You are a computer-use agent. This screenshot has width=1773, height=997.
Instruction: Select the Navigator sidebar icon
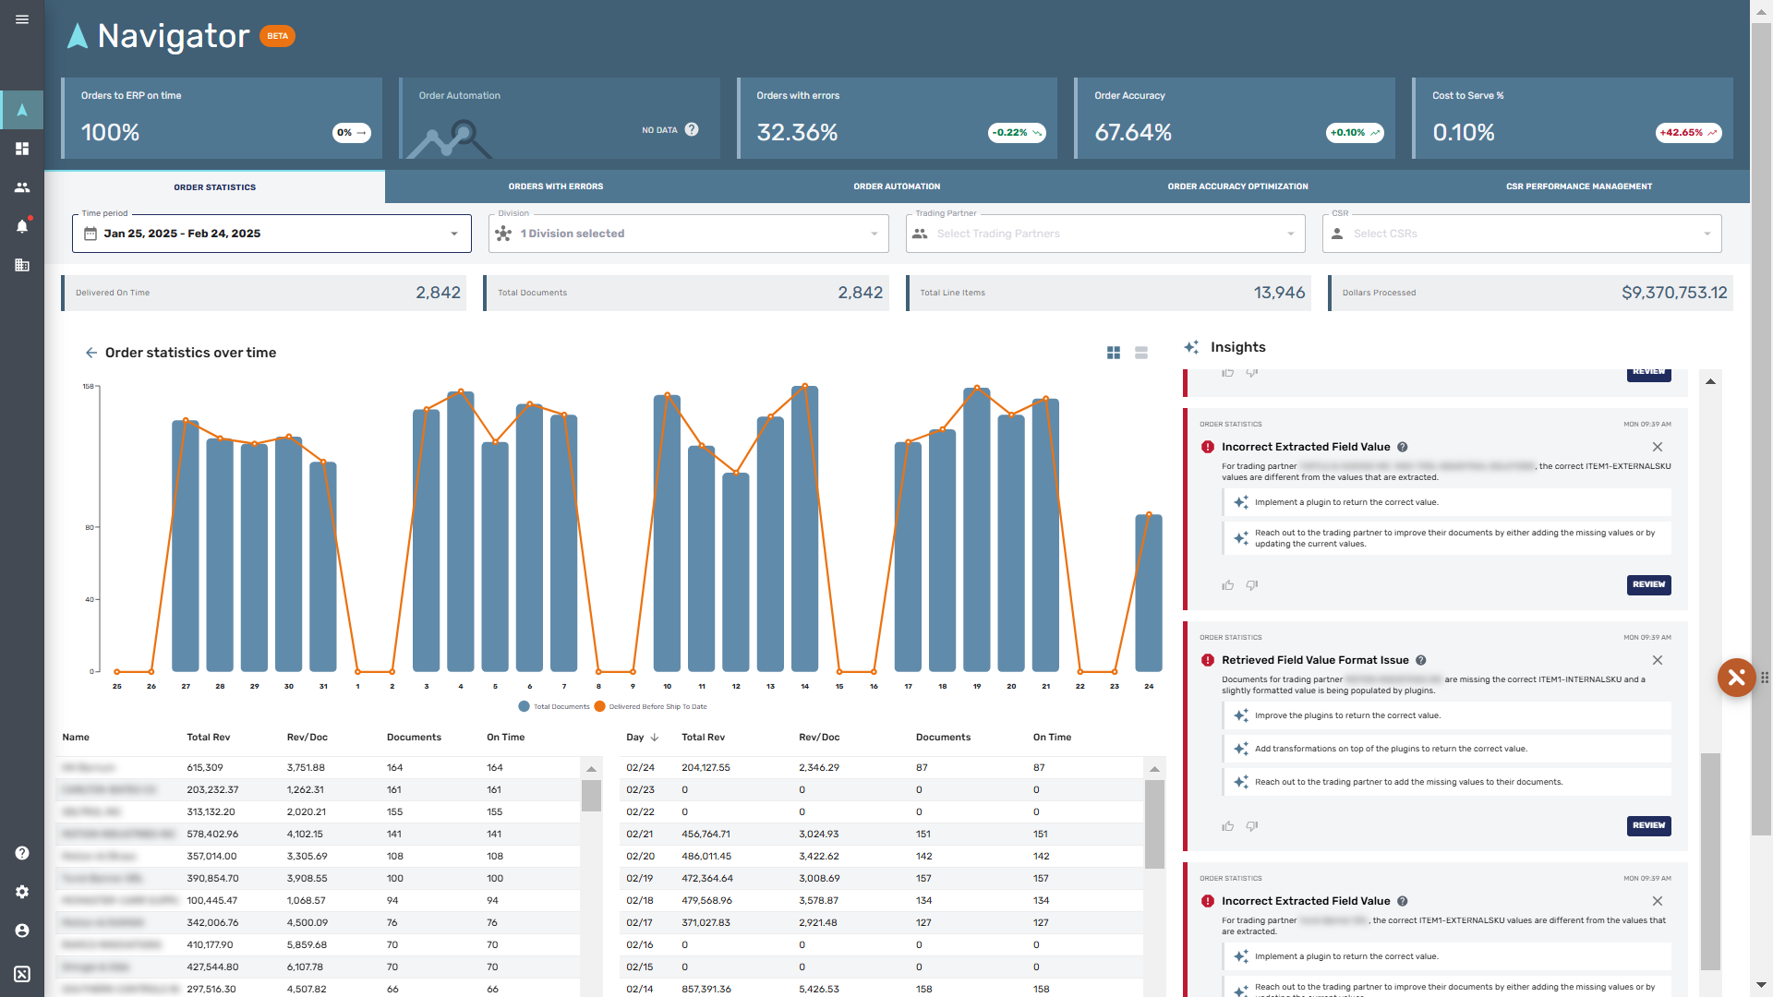tap(22, 110)
